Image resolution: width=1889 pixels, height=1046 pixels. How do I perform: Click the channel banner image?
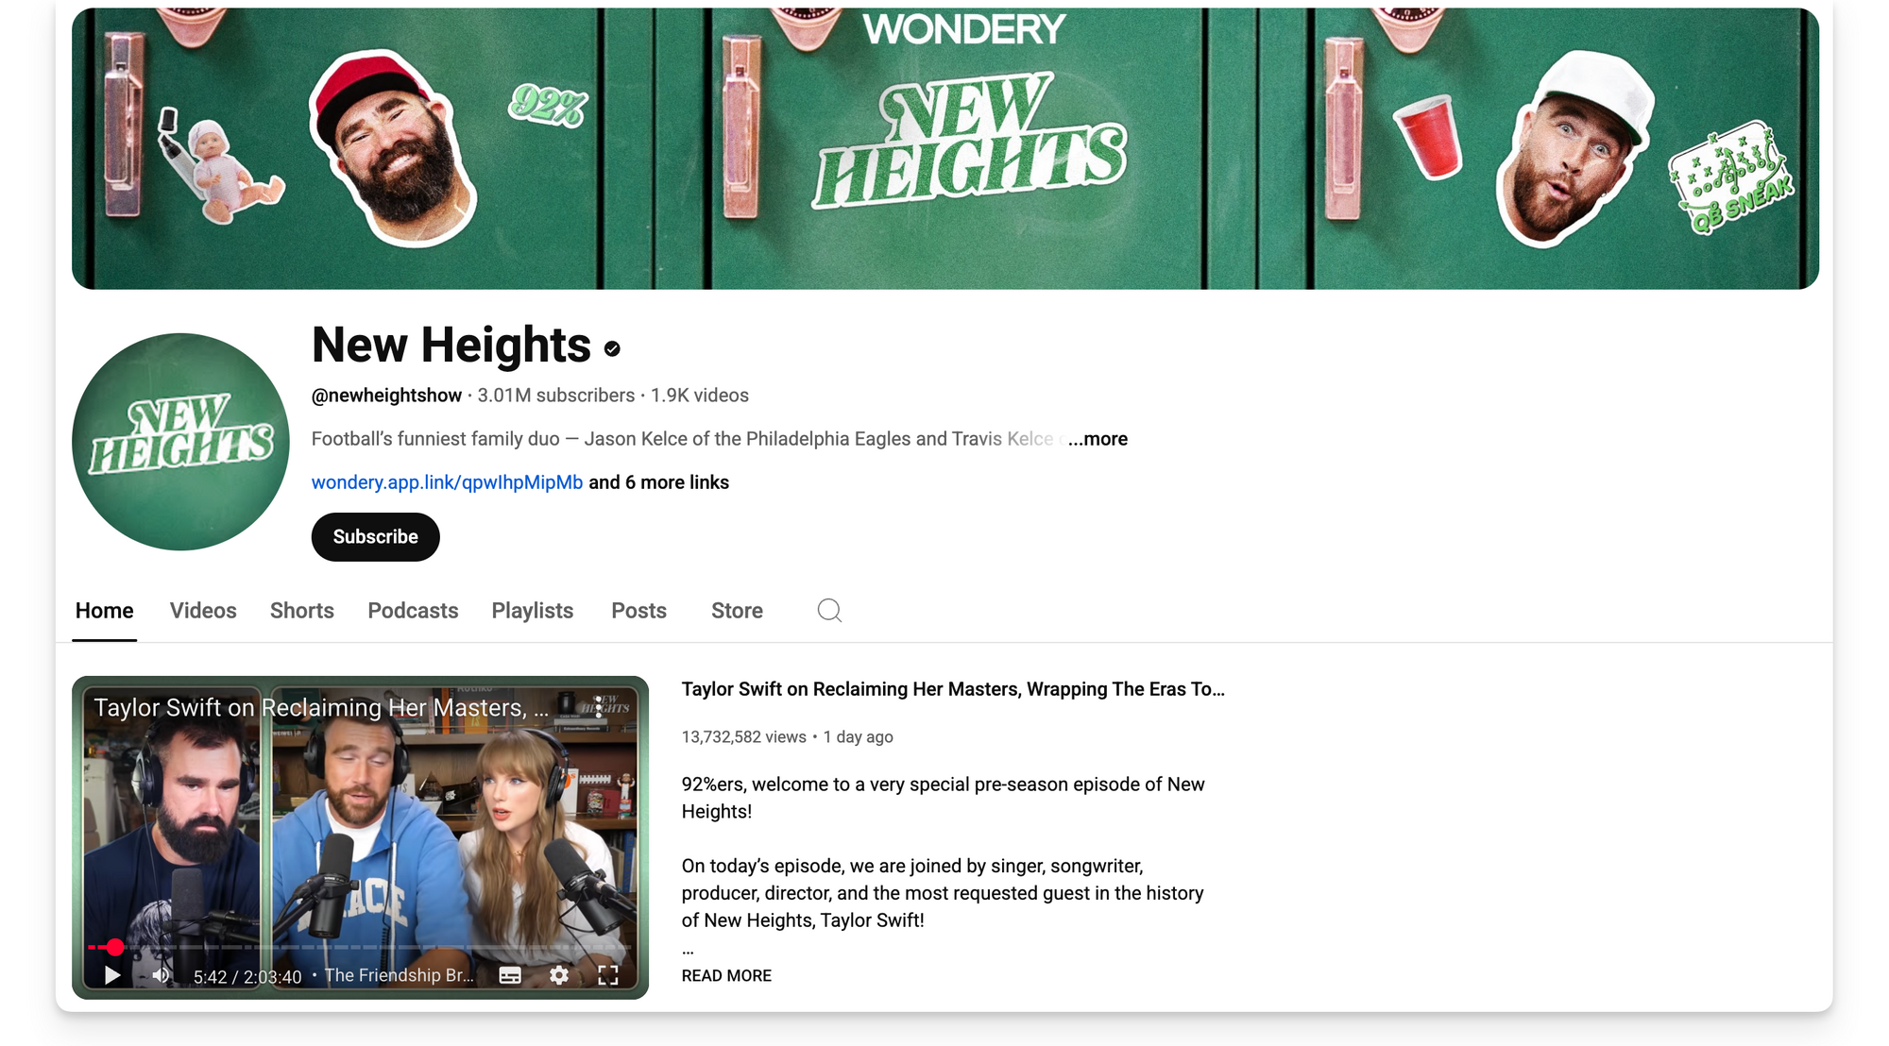point(945,148)
